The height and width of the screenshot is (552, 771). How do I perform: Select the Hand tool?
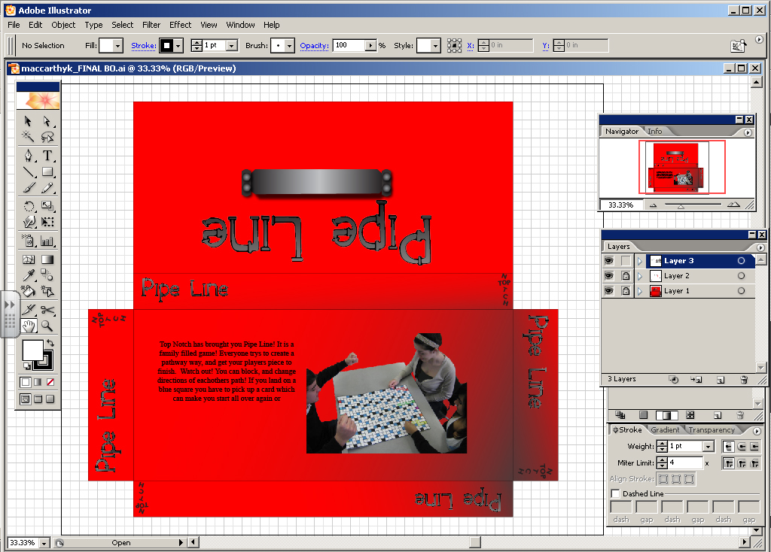coord(29,326)
